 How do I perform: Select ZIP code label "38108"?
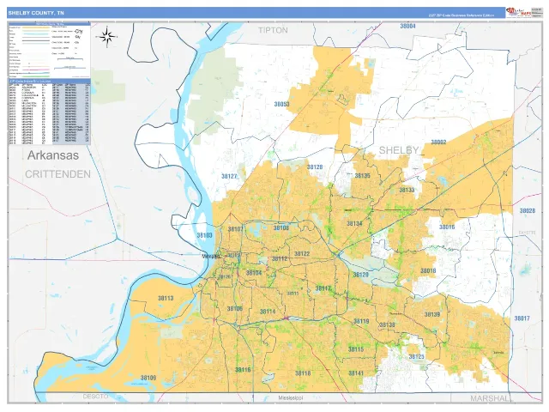click(x=281, y=228)
